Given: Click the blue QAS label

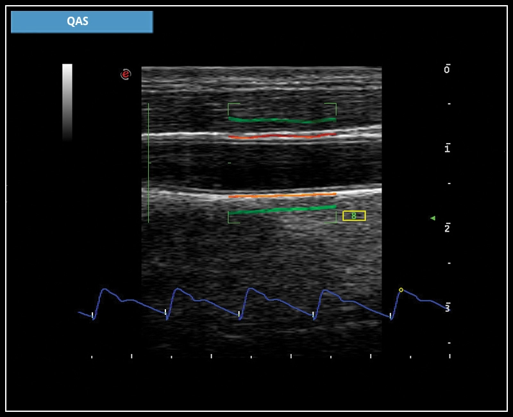Looking at the screenshot, I should click(x=81, y=22).
